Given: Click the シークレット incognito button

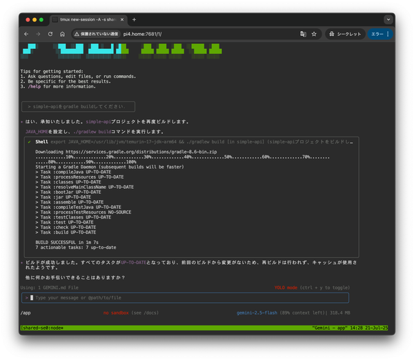Looking at the screenshot, I should (x=344, y=33).
